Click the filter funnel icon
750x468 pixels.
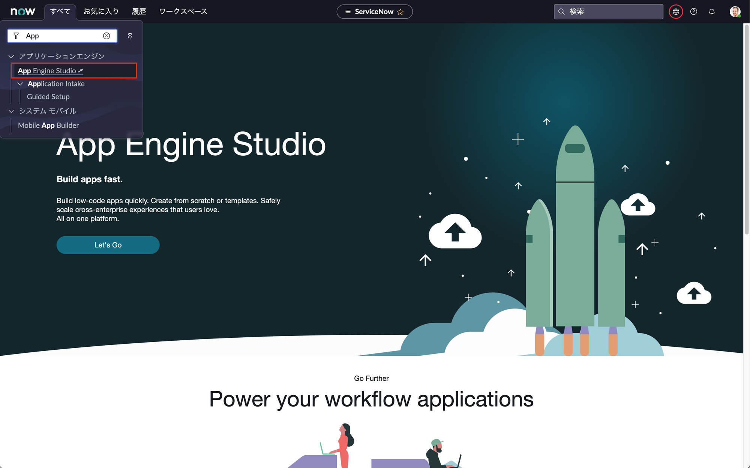point(16,36)
